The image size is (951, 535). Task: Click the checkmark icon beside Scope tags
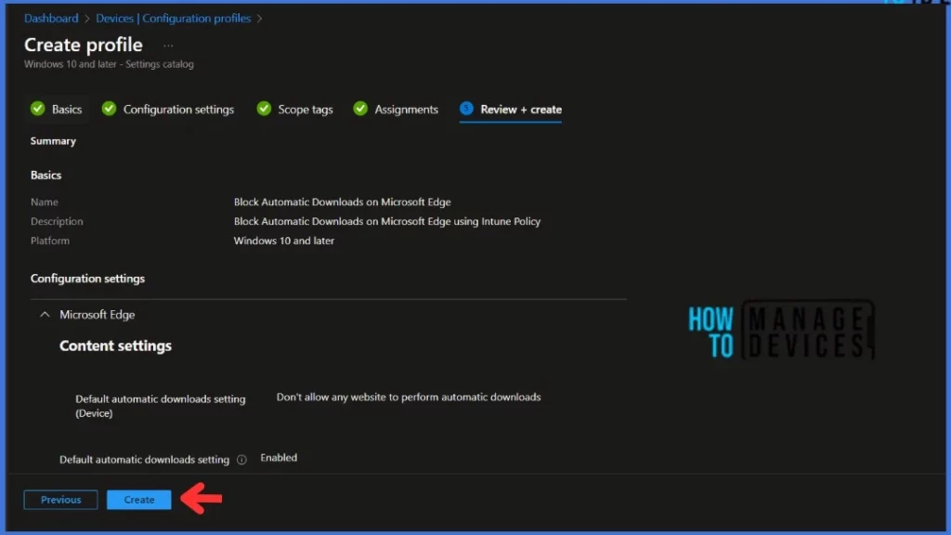[264, 109]
